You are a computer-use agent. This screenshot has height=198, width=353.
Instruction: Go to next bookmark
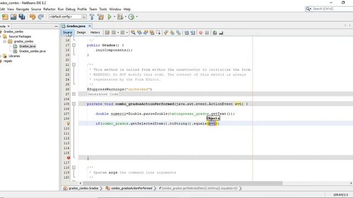pos(172,33)
